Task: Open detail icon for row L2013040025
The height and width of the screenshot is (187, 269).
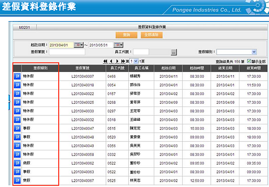Action: pos(17,102)
